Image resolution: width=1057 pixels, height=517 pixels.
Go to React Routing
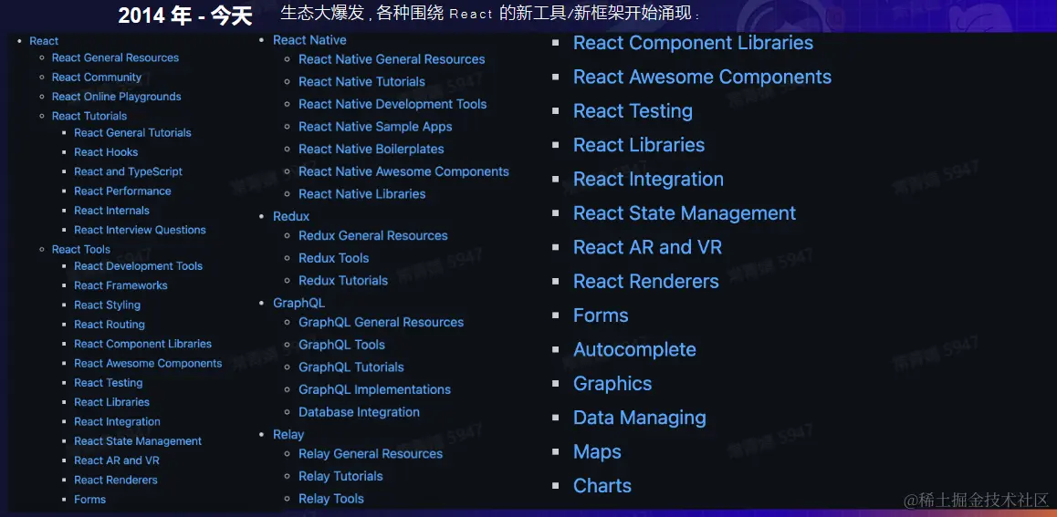coord(110,325)
